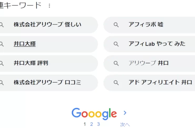This screenshot has height=128, width=195.
Task: Click the 次へ next page link
Action: [x=125, y=125]
